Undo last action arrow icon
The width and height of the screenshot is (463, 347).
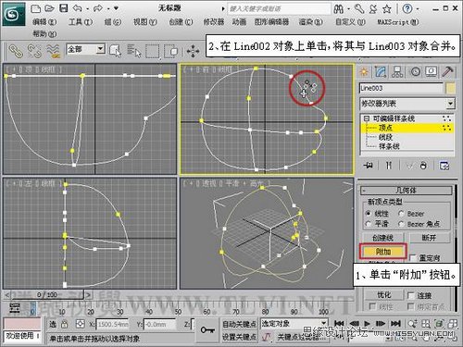tap(77, 8)
